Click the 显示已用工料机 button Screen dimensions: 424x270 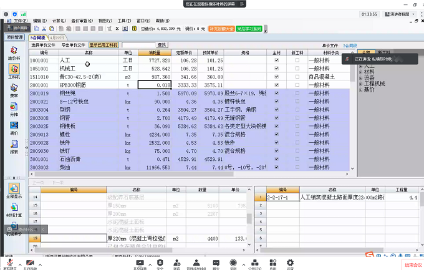point(104,45)
